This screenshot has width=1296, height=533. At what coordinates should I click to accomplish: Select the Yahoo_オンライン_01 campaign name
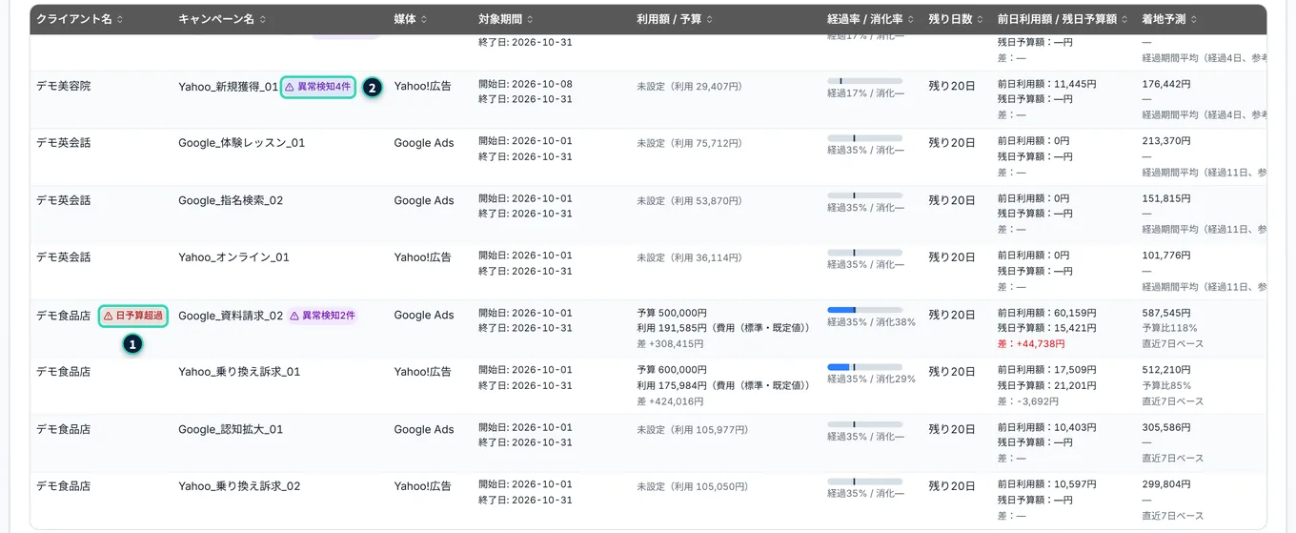(233, 257)
